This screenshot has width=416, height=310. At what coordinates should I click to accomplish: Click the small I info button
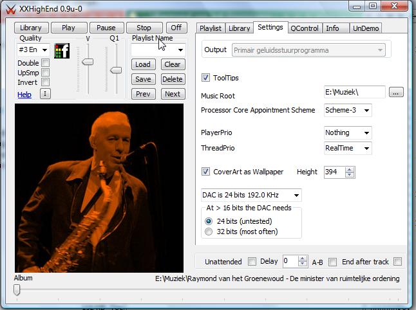[x=45, y=93]
